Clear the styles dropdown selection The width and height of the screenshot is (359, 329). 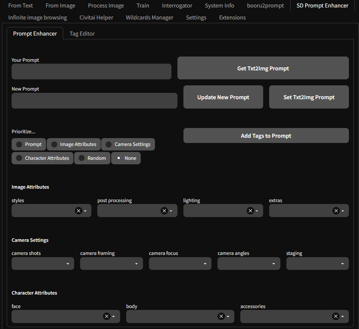pyautogui.click(x=79, y=211)
